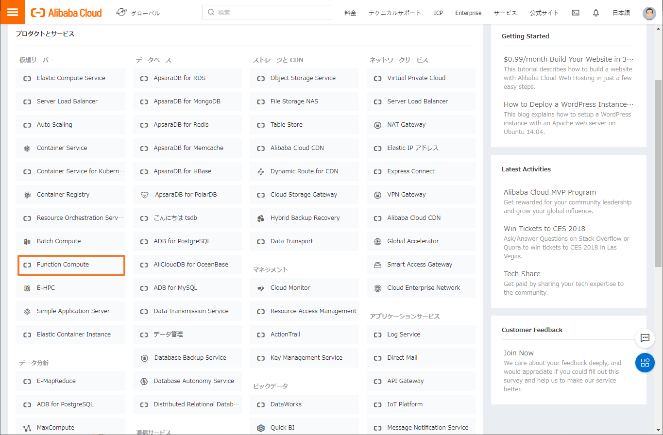Click the Quick BI icon

pyautogui.click(x=261, y=428)
